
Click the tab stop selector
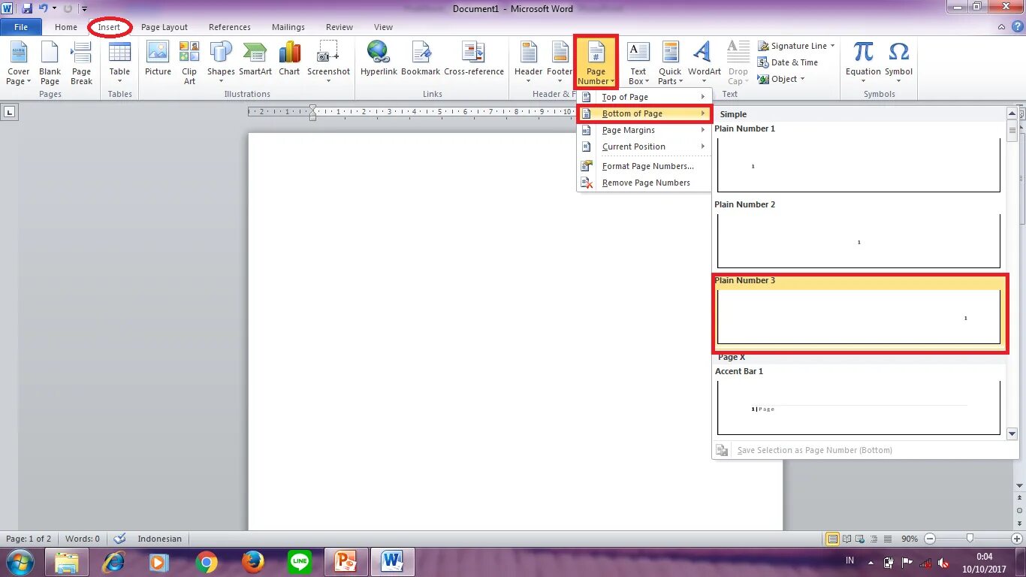tap(10, 113)
